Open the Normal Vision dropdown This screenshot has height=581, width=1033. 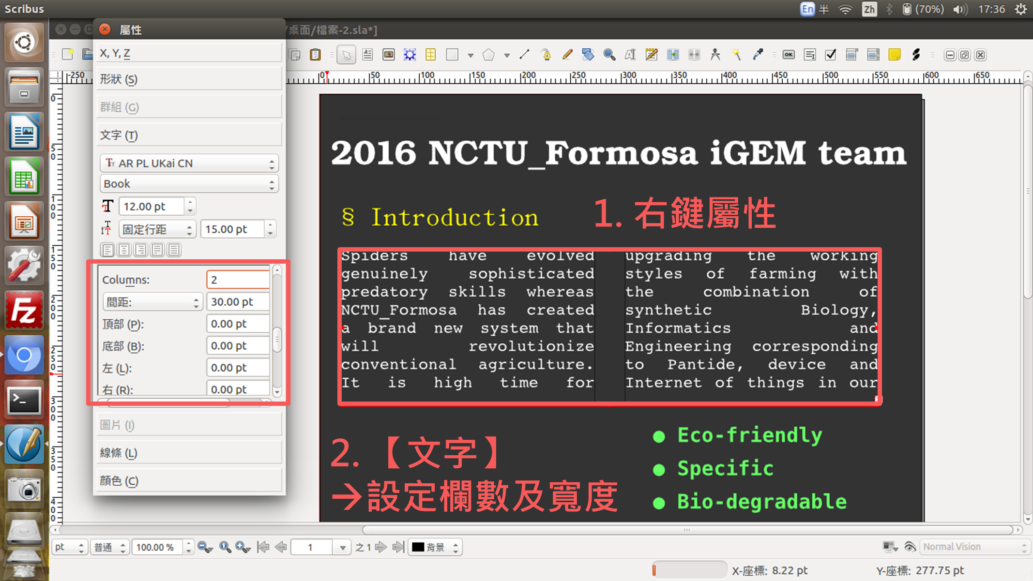pos(975,547)
